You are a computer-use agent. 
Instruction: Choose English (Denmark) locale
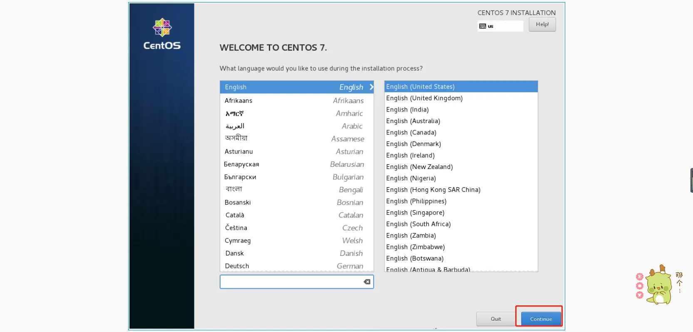pyautogui.click(x=461, y=144)
